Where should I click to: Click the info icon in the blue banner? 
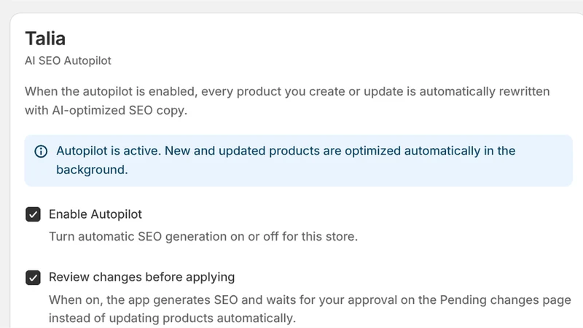pyautogui.click(x=41, y=152)
